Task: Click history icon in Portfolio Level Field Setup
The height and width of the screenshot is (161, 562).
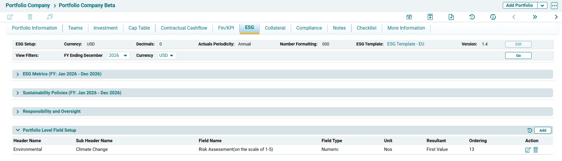Action: 529,130
